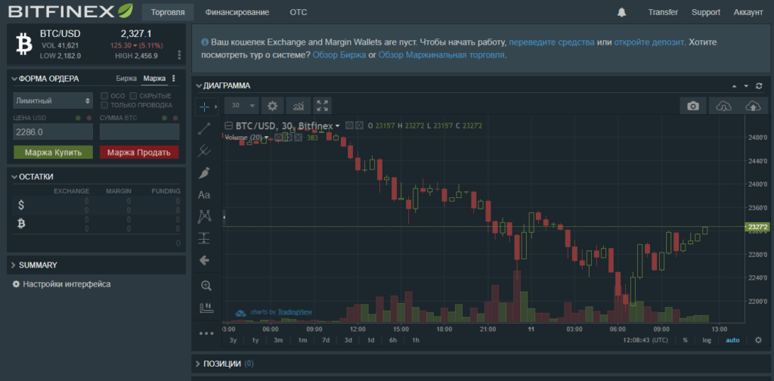Screen dimensions: 774x381
Task: Open the Обзор Биржа tour link
Action: point(339,55)
